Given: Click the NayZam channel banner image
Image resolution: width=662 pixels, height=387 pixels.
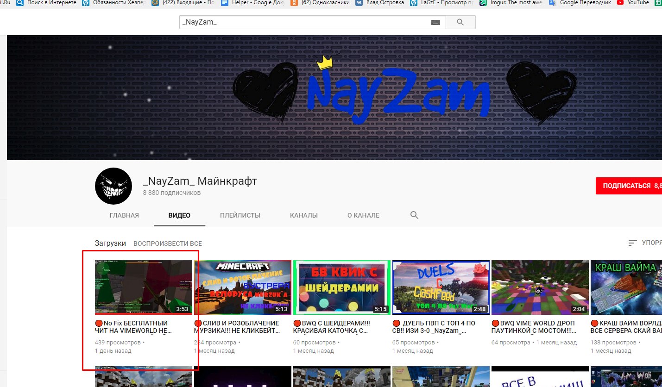Looking at the screenshot, I should 334,98.
